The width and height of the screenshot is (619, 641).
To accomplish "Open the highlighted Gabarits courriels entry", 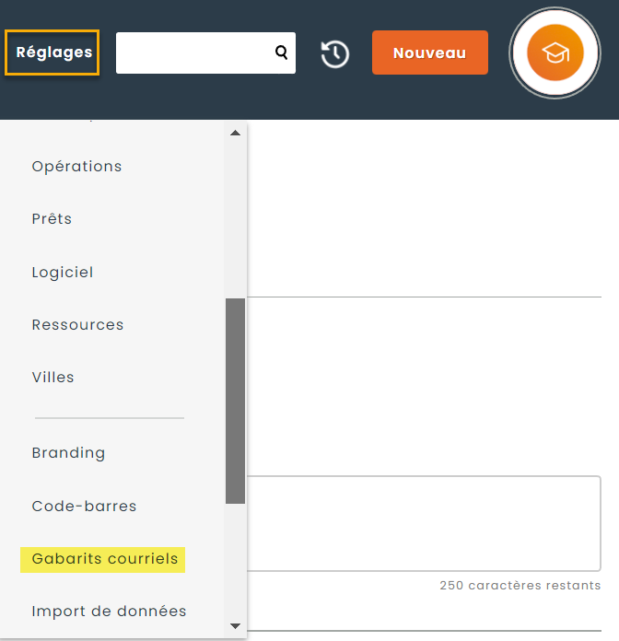I will pos(104,559).
